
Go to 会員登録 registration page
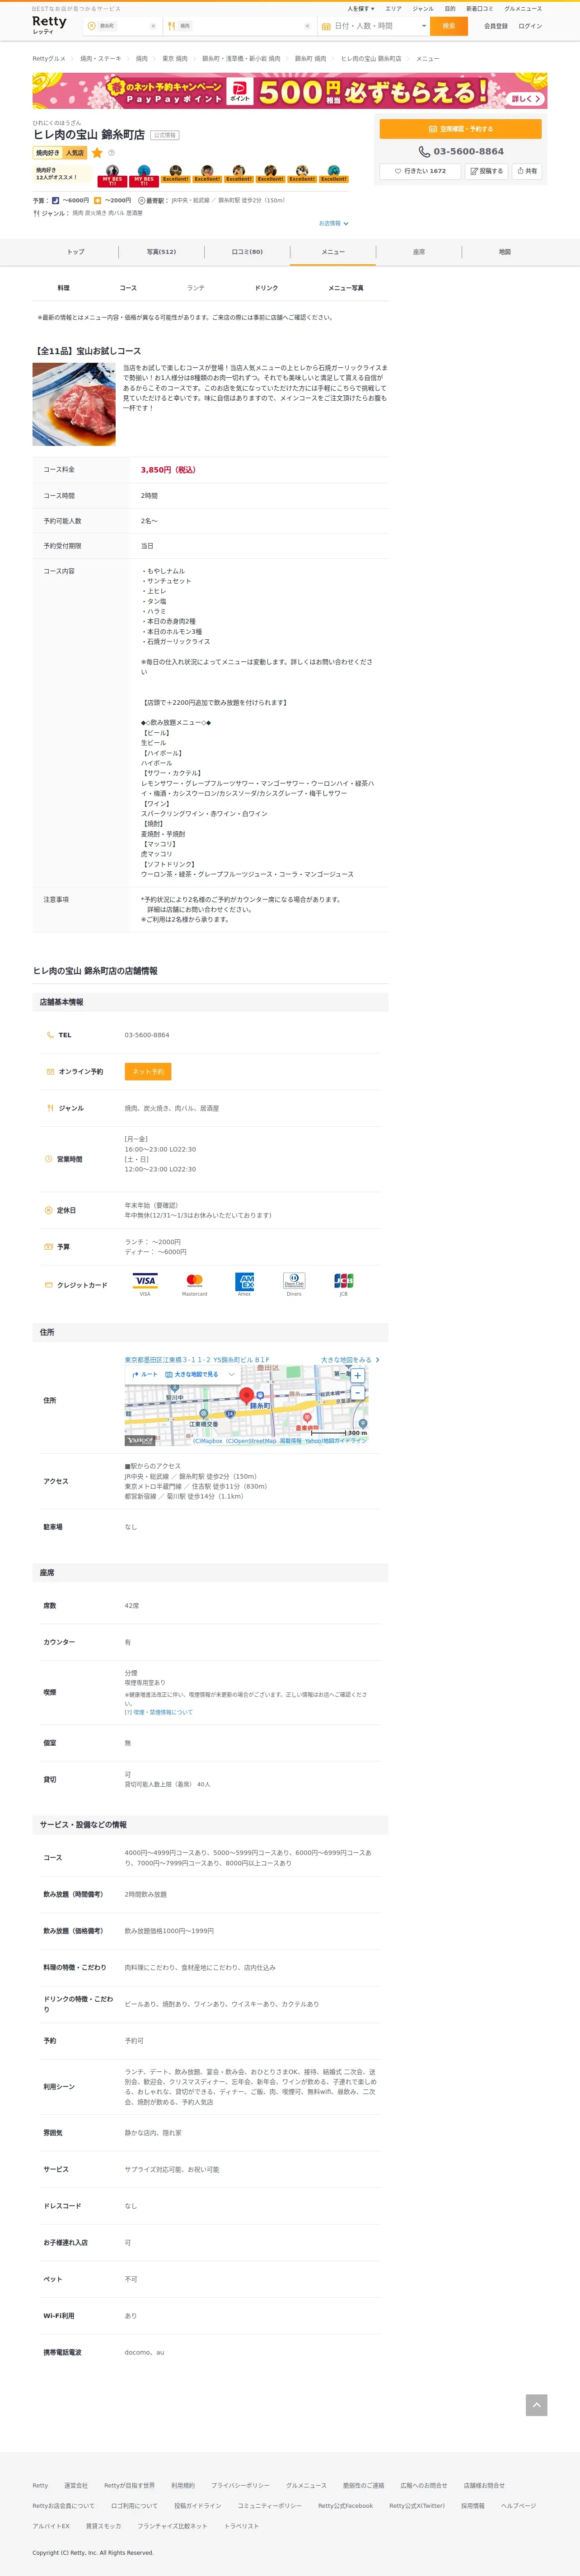[x=496, y=26]
